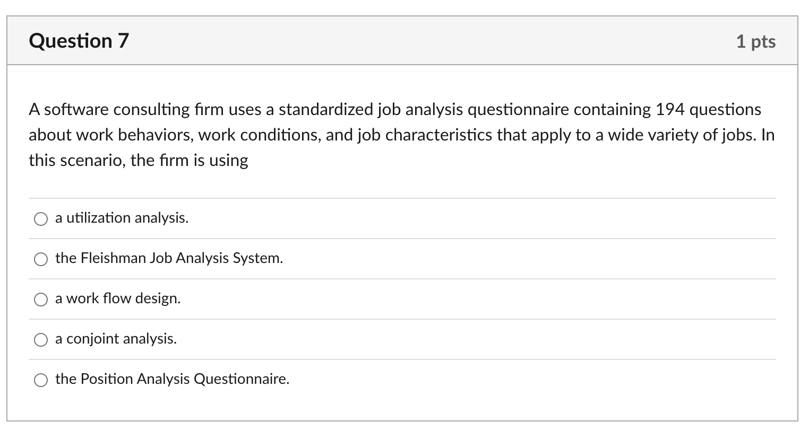Click the "a conjoint analysis." answer text

[x=116, y=339]
